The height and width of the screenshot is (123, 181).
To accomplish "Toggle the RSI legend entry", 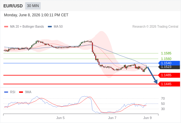I will coord(10,92).
